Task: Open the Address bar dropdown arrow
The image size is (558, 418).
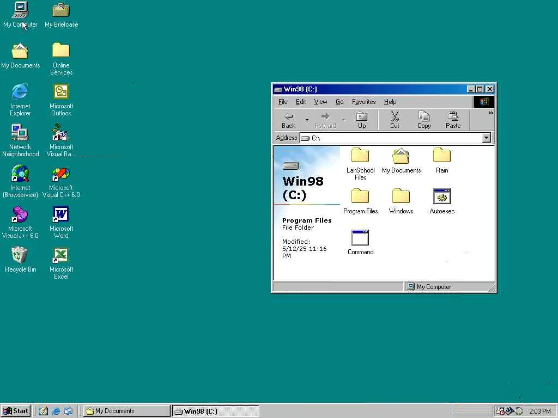Action: 486,138
